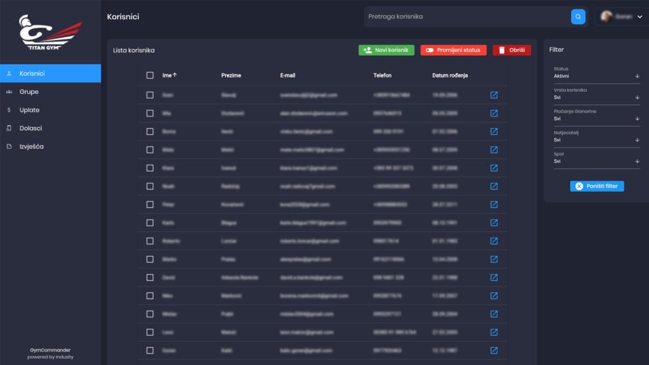Check the first user row checkbox
The image size is (649, 365).
pos(150,95)
